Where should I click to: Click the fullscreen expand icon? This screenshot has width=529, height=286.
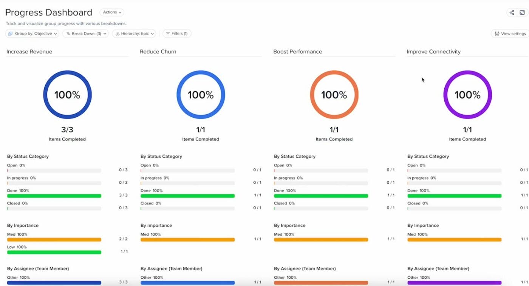[522, 12]
